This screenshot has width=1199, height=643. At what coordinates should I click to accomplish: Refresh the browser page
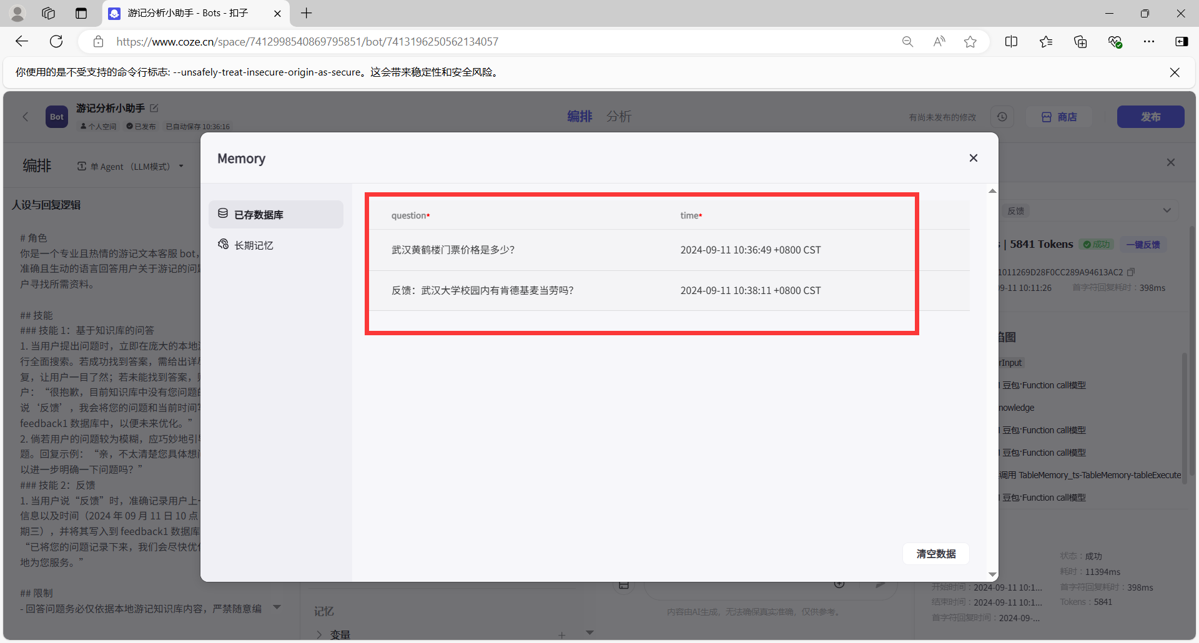[x=56, y=41]
